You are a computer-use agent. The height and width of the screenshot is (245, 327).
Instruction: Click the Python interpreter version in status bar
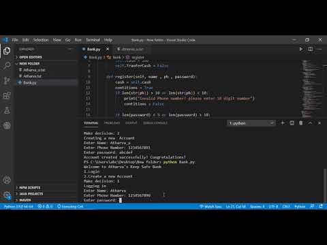click(18, 206)
